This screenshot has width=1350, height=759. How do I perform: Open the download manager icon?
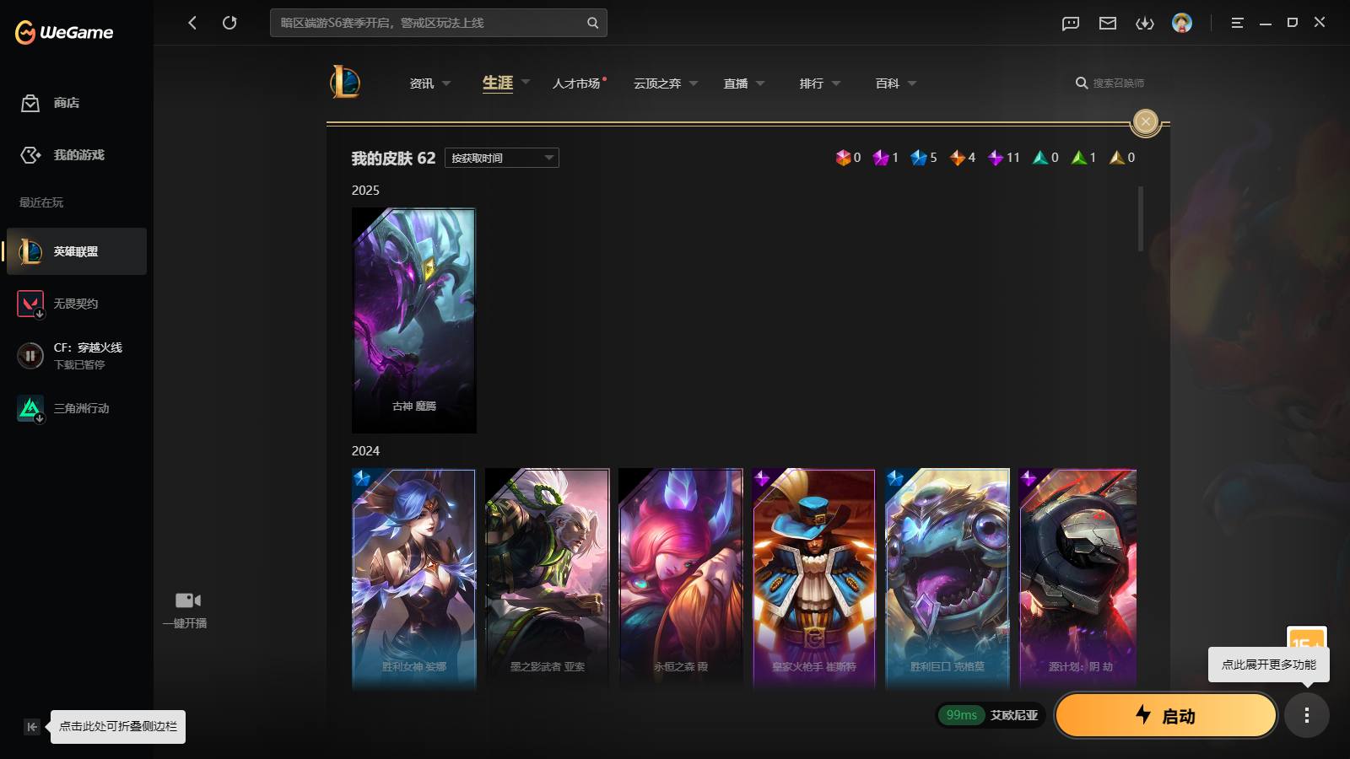click(1145, 23)
